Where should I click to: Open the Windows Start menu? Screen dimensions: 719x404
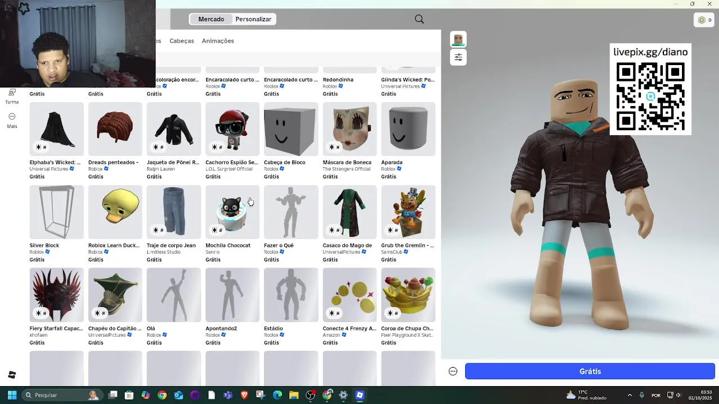point(12,395)
